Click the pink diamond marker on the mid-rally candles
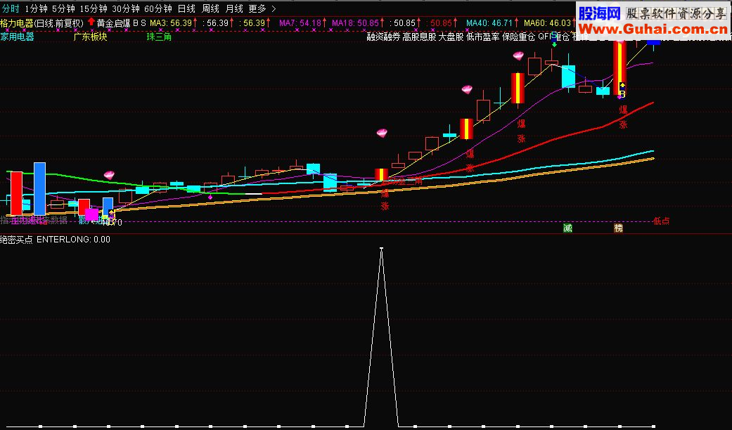 467,89
